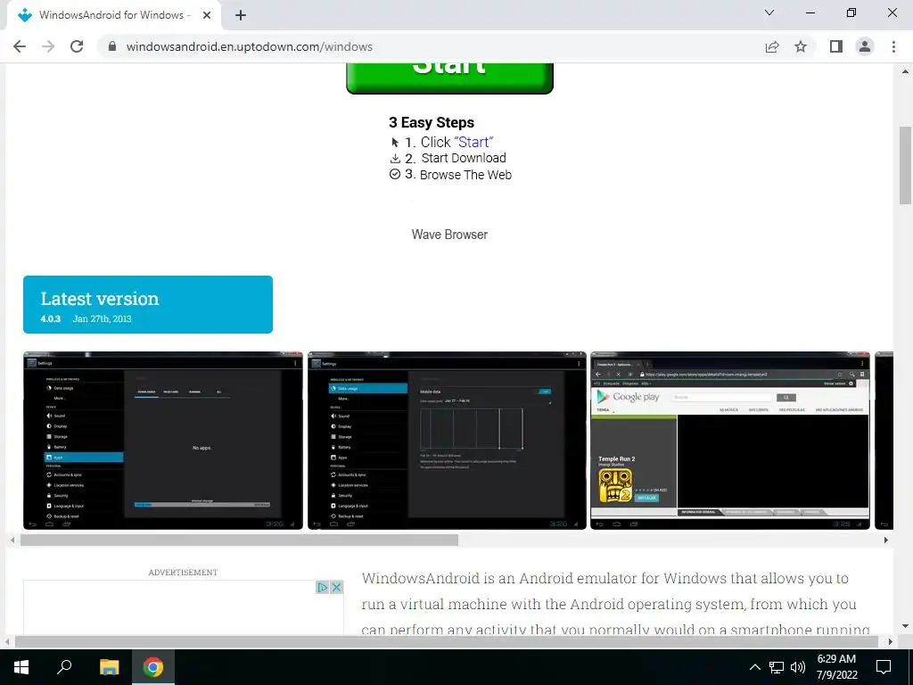Open the Windows Start menu

[21, 667]
